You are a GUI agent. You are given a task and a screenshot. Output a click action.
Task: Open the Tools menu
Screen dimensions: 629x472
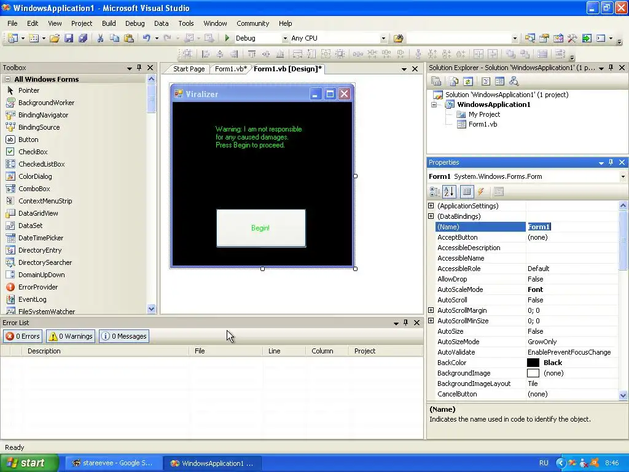click(x=186, y=23)
